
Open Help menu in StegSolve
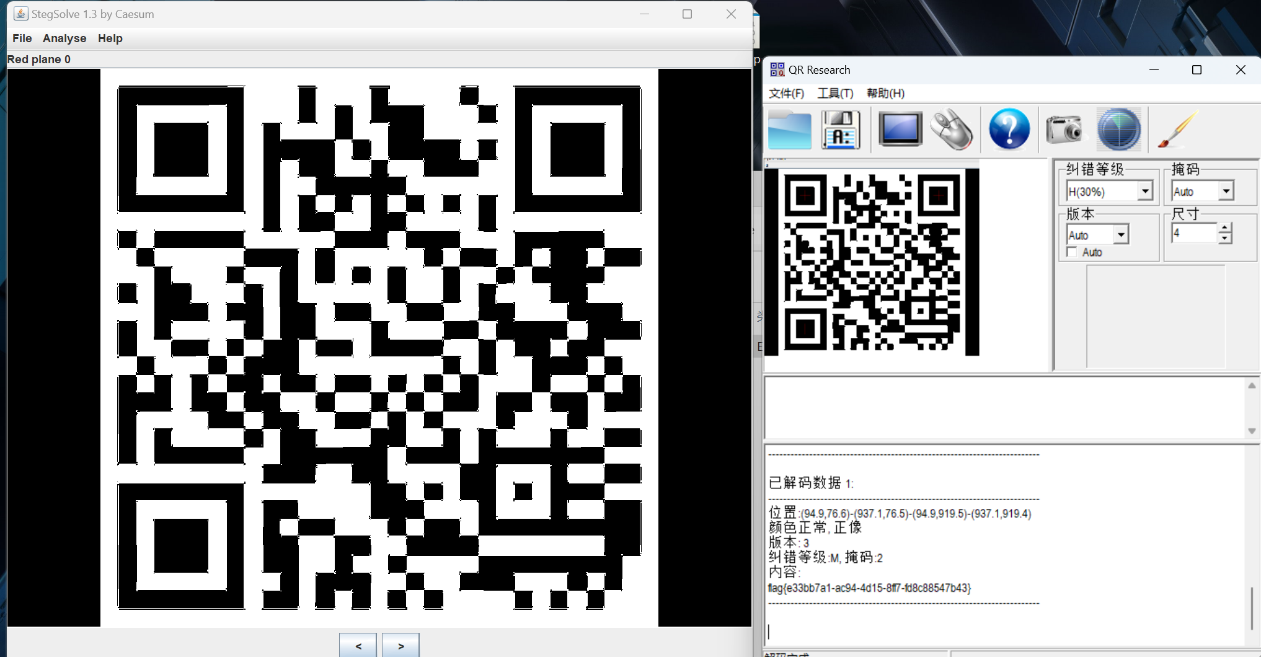pyautogui.click(x=110, y=38)
